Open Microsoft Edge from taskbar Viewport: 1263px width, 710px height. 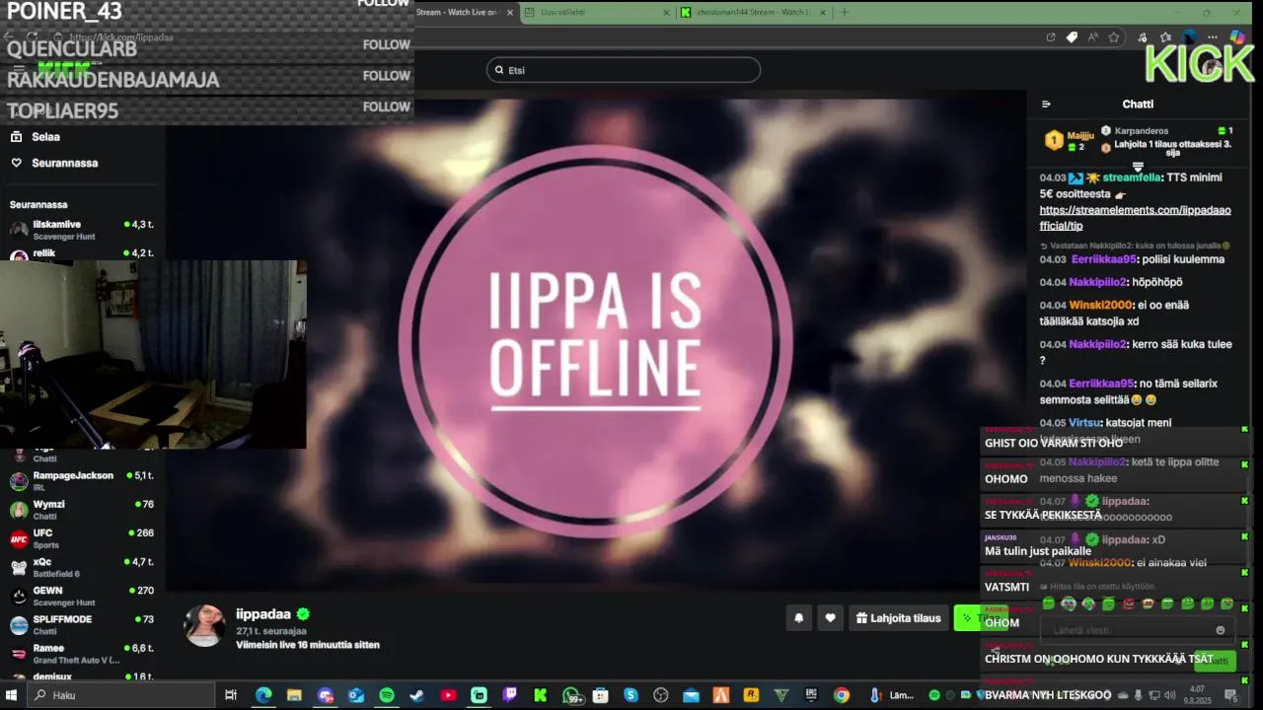[x=263, y=695]
